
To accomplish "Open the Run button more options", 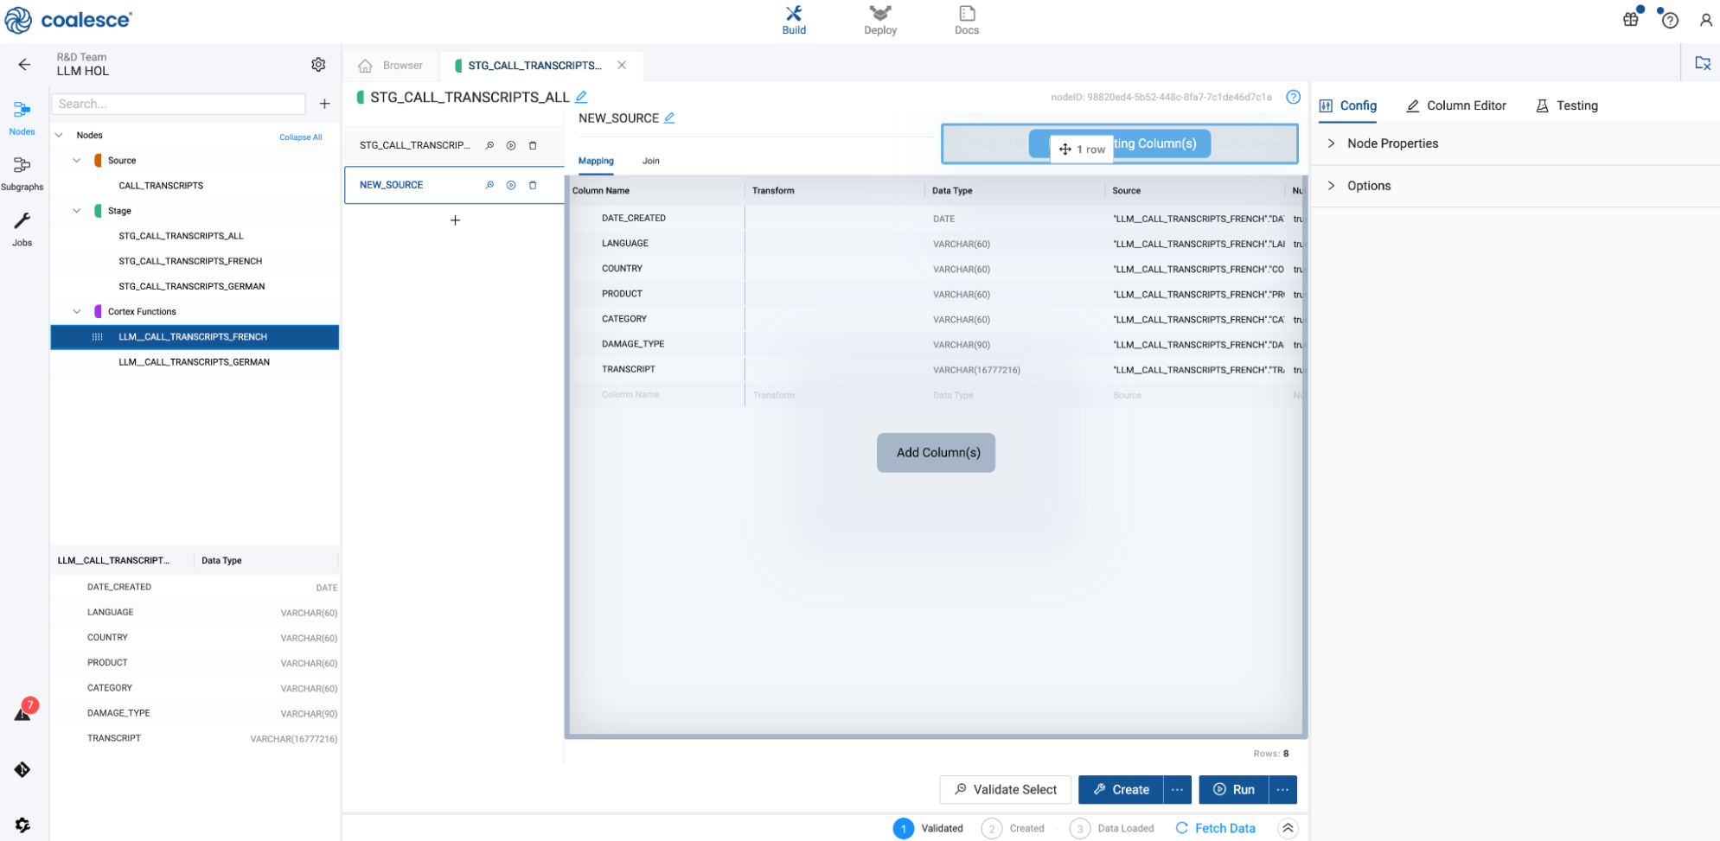I will tap(1282, 789).
